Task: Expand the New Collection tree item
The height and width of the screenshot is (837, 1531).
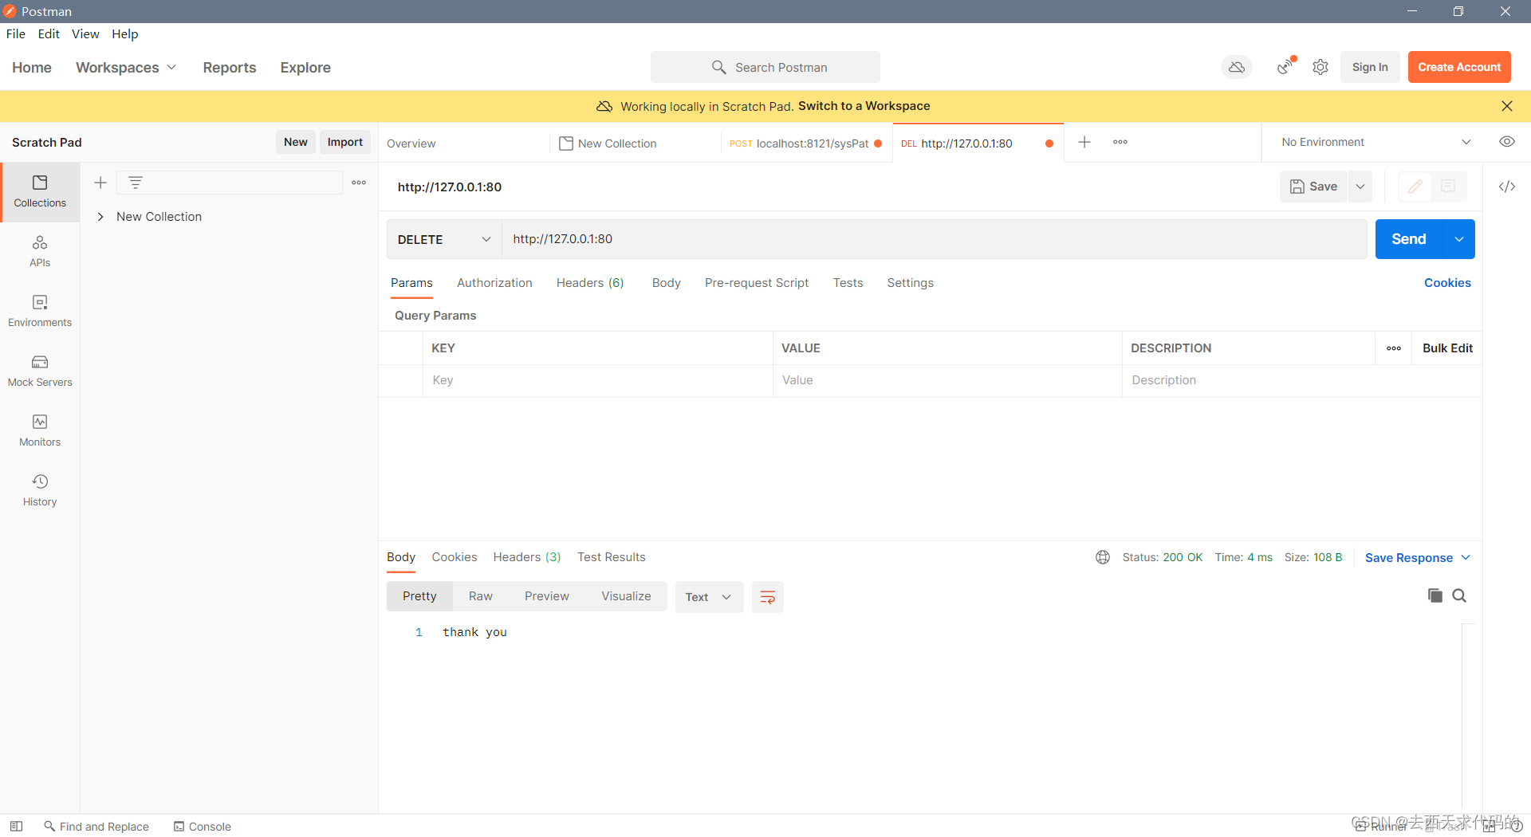Action: point(100,217)
